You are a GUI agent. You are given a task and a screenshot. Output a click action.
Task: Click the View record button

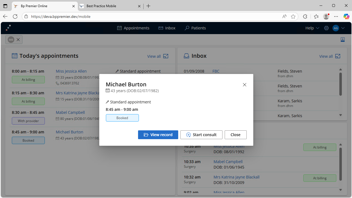click(x=158, y=135)
